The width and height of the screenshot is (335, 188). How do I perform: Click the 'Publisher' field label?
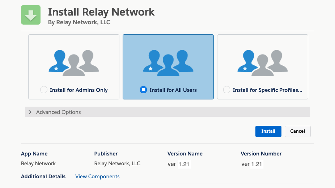pyautogui.click(x=106, y=154)
